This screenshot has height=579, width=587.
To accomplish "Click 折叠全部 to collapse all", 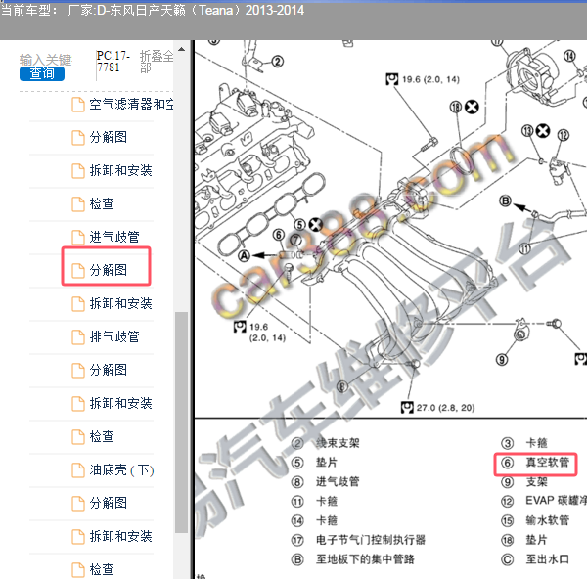I will coord(157,62).
